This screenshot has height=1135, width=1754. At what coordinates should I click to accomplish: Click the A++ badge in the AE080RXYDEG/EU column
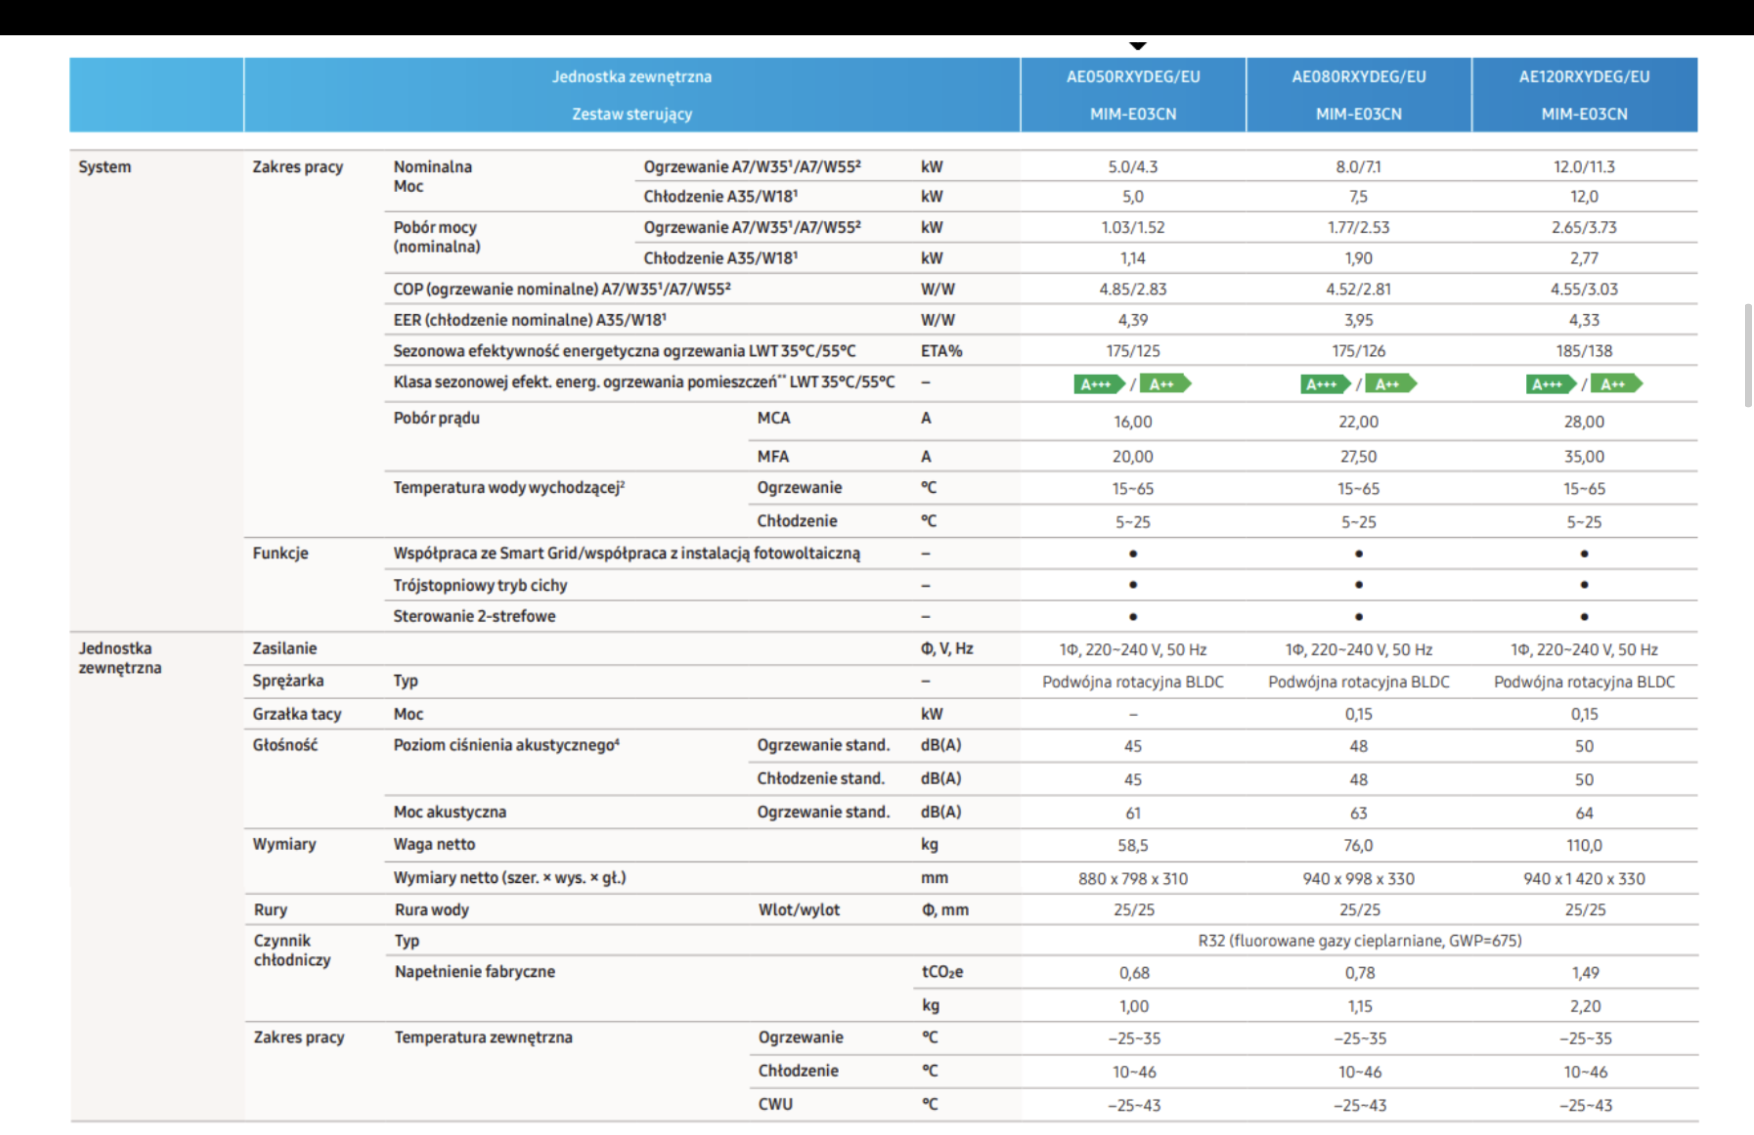coord(1390,384)
